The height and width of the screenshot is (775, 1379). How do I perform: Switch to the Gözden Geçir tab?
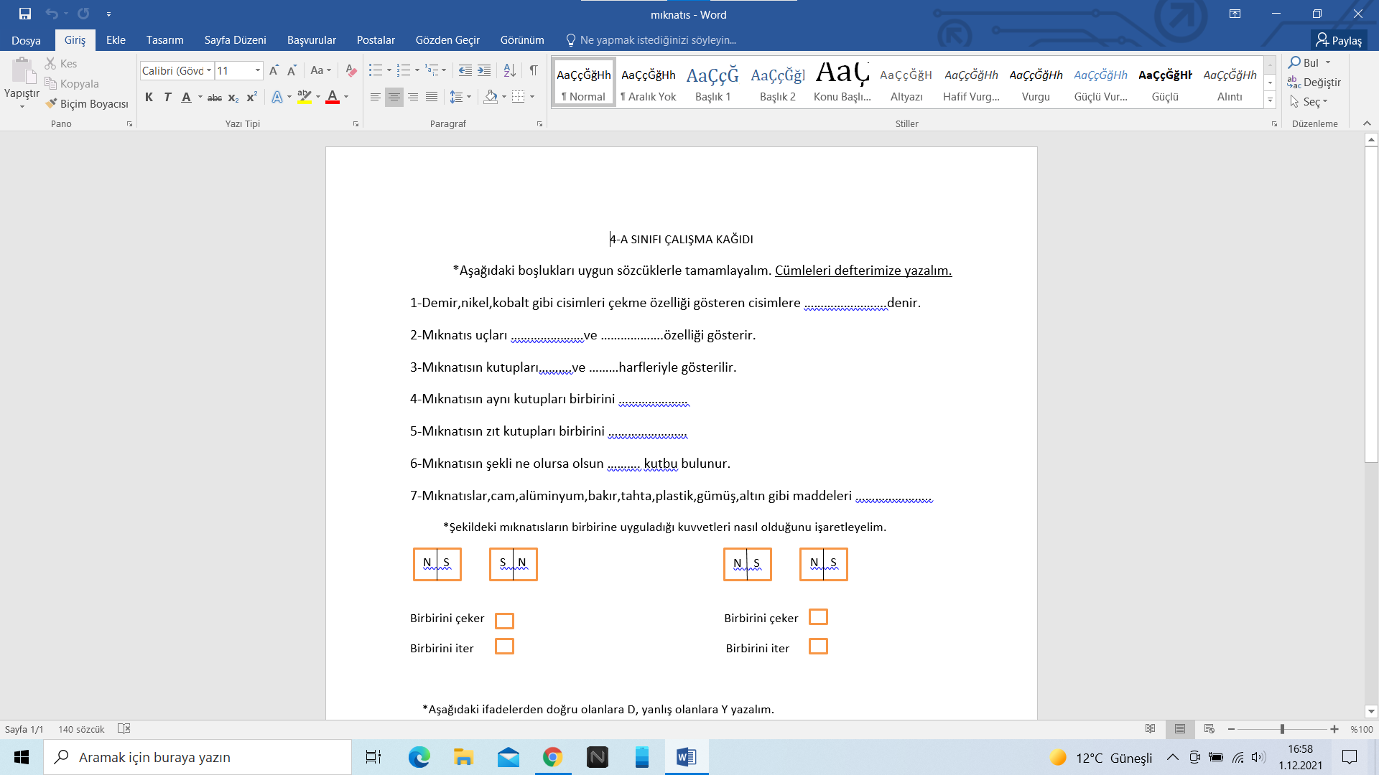point(447,40)
